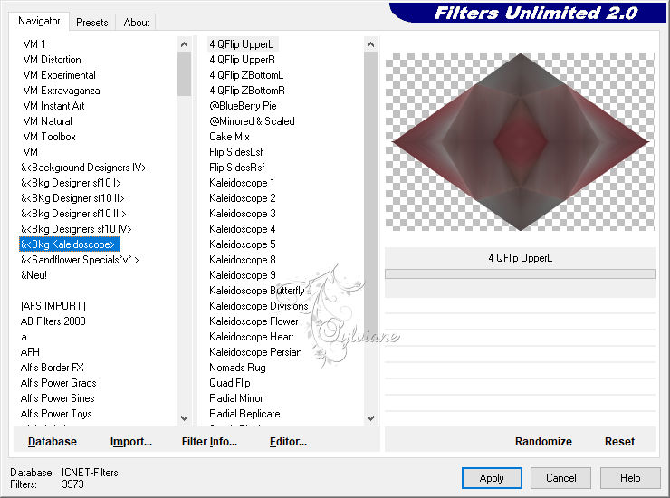Choose the Kaleidoscope 1 filter
670x498 pixels.
tap(242, 183)
